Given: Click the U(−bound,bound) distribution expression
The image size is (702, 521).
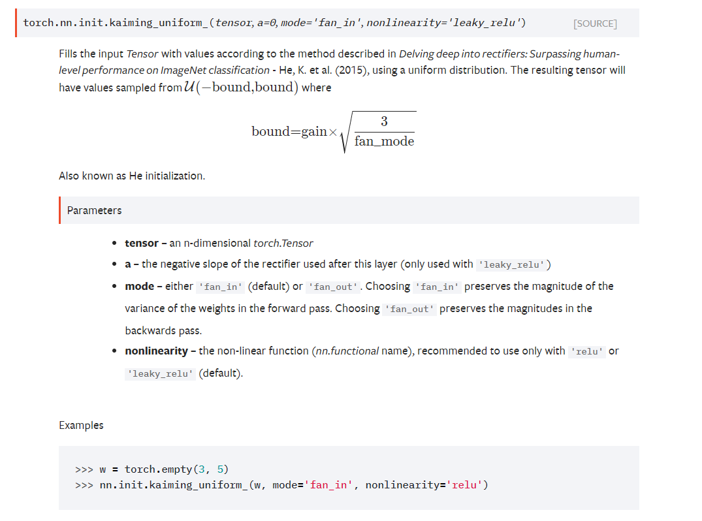Looking at the screenshot, I should click(x=241, y=87).
